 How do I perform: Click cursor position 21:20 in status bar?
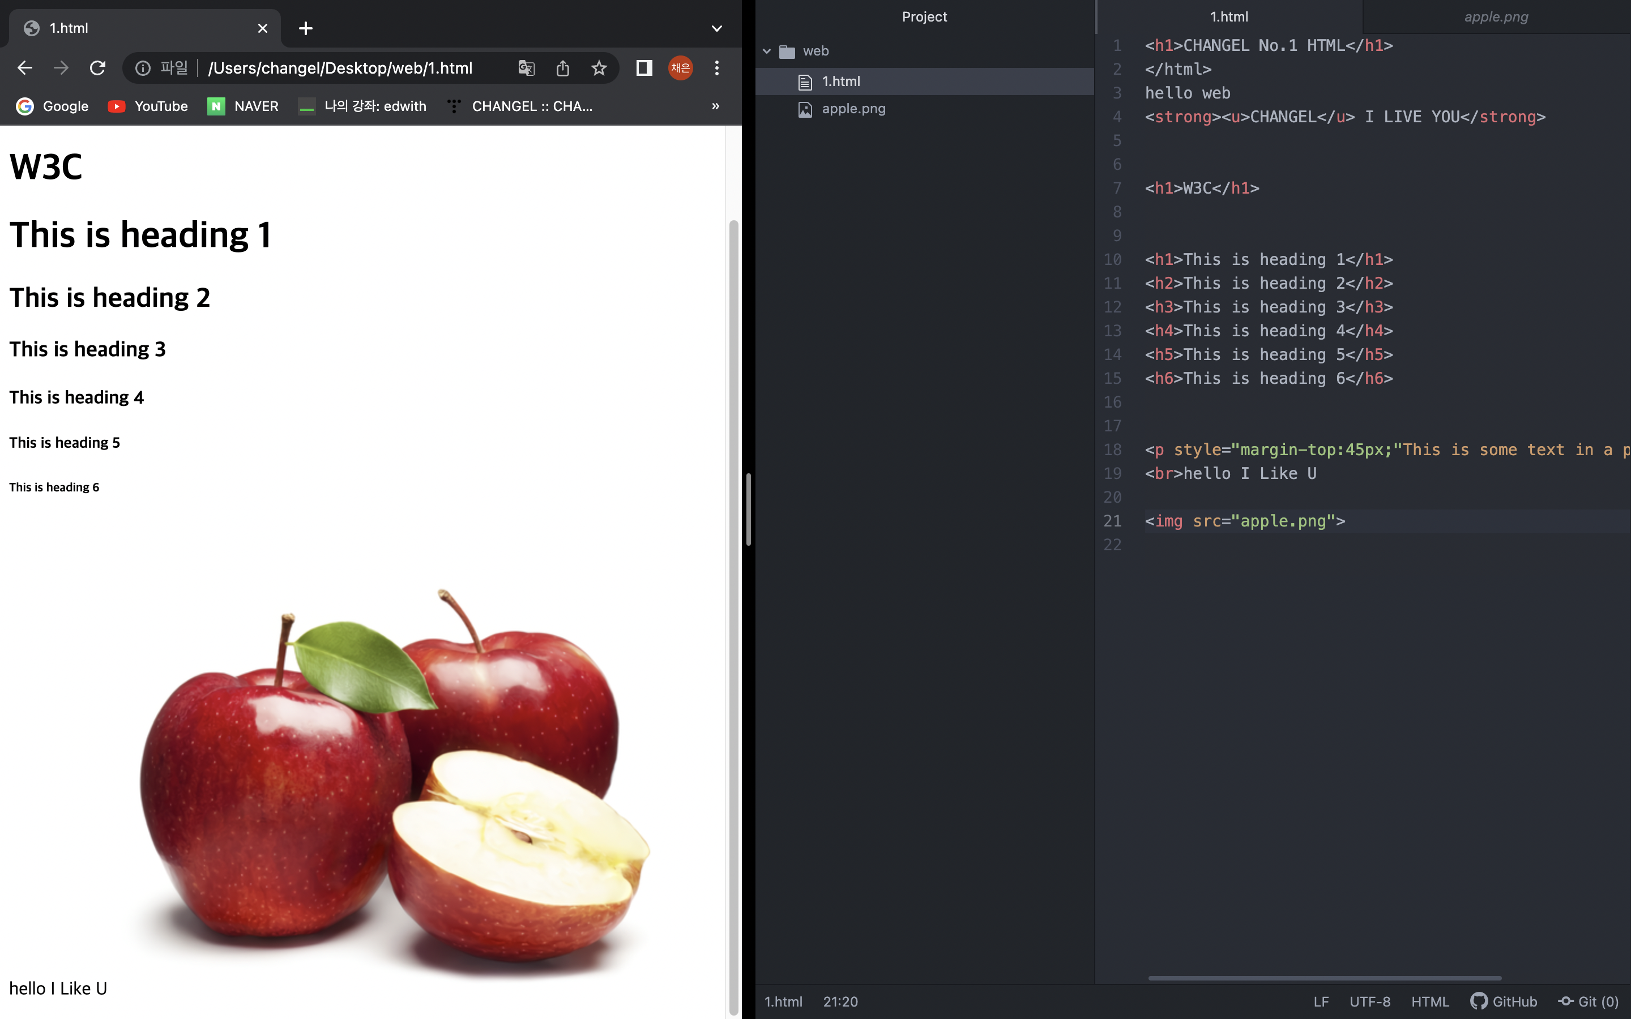click(x=840, y=1001)
